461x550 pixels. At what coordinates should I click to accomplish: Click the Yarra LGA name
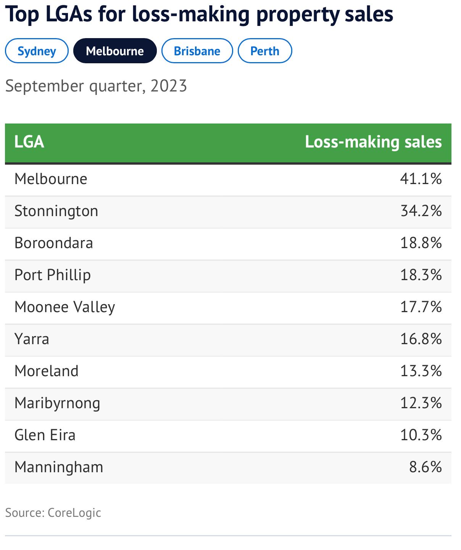(x=32, y=339)
